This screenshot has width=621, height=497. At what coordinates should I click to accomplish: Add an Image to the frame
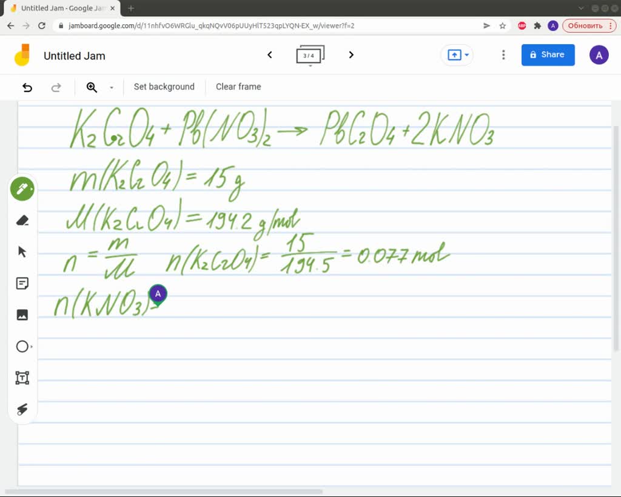pyautogui.click(x=22, y=315)
